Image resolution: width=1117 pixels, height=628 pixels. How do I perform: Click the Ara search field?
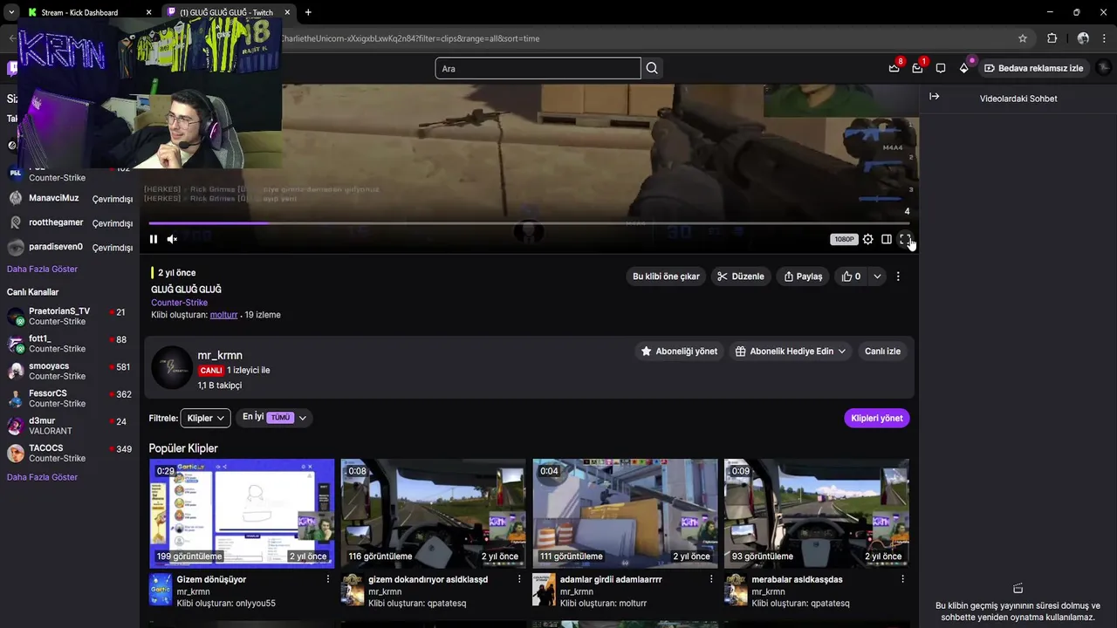538,68
